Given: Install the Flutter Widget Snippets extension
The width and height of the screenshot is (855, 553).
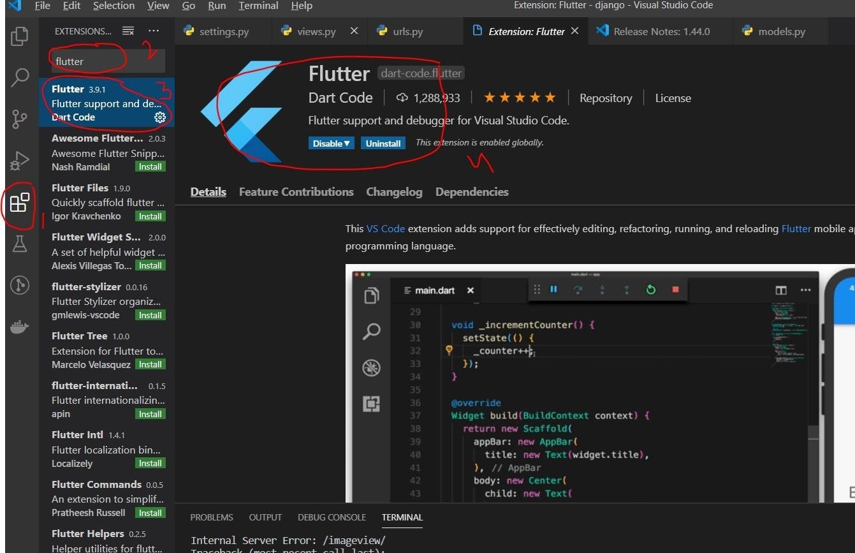Looking at the screenshot, I should [150, 265].
